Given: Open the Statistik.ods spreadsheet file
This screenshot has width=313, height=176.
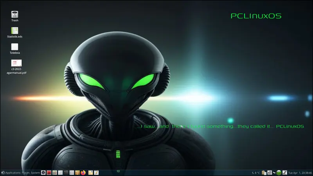Looking at the screenshot, I should point(14,32).
